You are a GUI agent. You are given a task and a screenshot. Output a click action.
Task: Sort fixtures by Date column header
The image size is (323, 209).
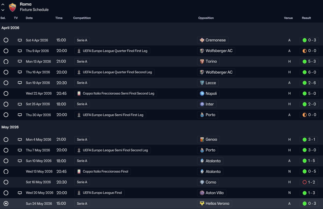coord(29,18)
